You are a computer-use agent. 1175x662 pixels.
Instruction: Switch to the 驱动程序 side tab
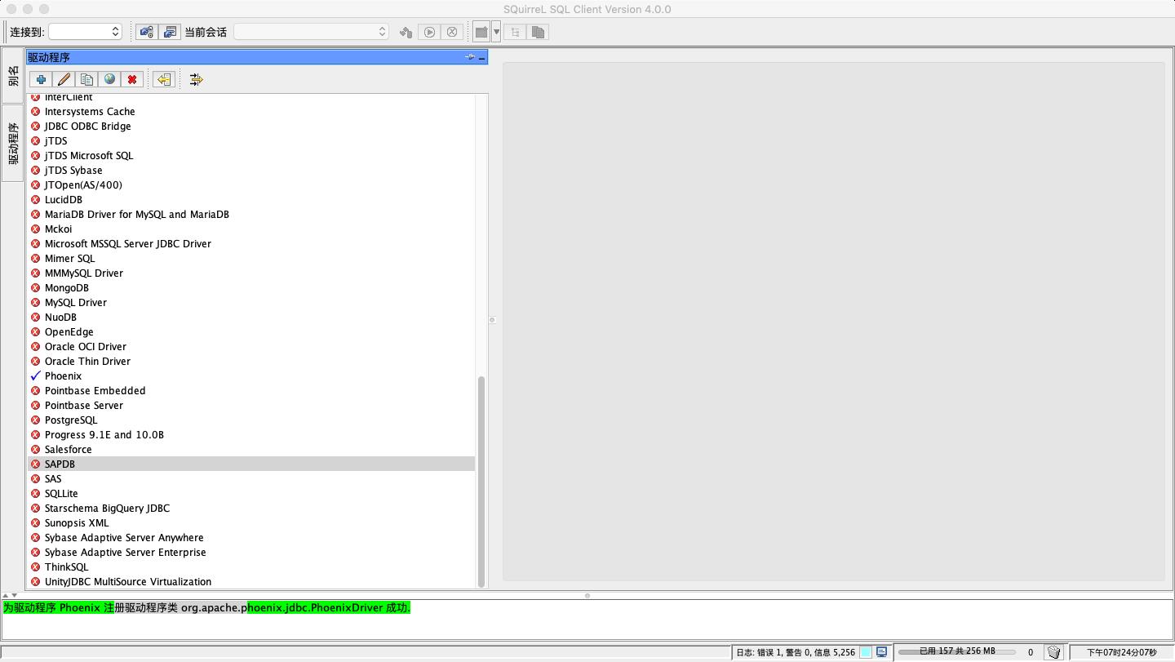(13, 144)
